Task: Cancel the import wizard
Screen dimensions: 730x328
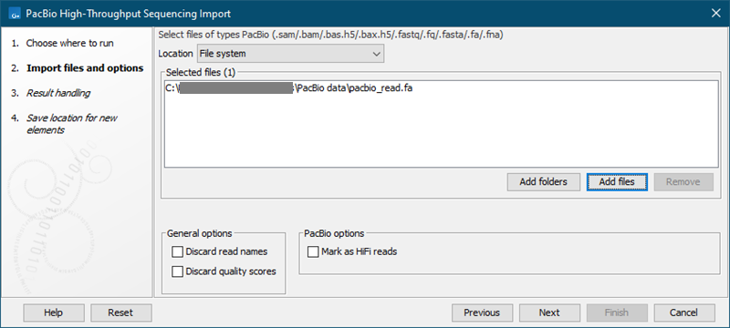Action: coord(684,313)
